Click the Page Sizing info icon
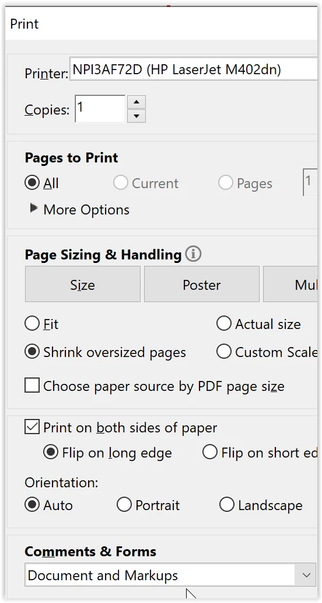 click(193, 254)
